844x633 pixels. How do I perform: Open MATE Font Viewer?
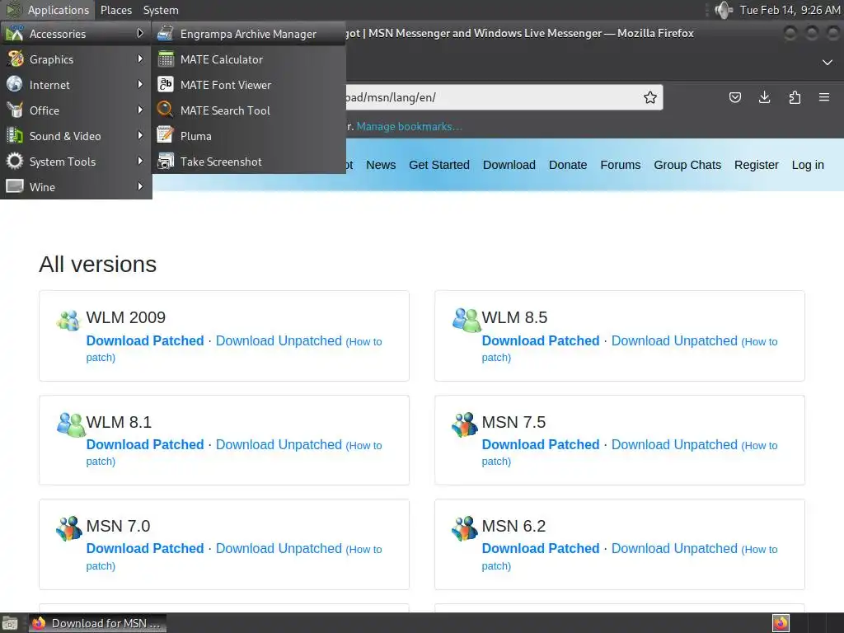coord(249,85)
